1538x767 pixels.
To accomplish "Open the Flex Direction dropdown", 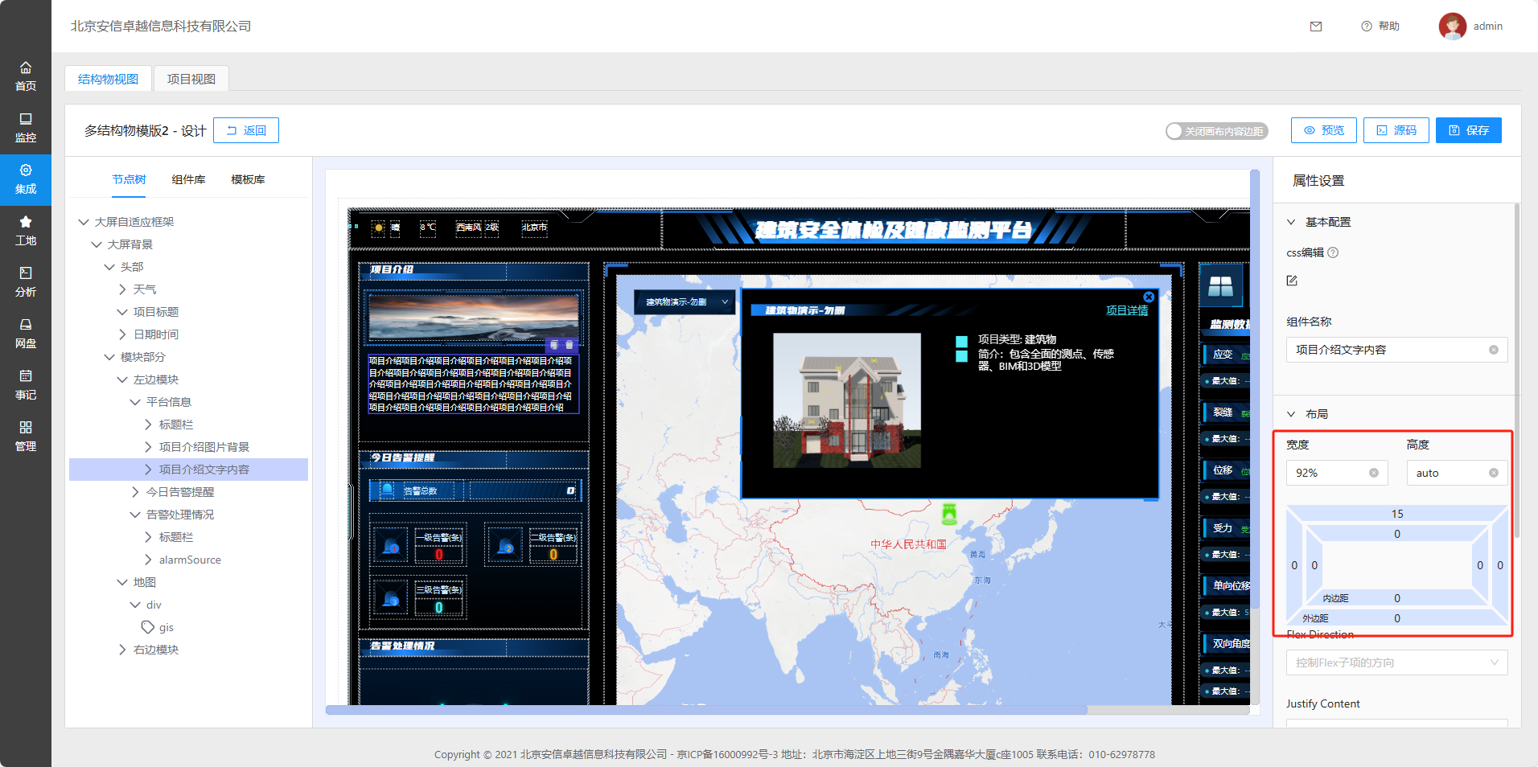I will pyautogui.click(x=1396, y=662).
